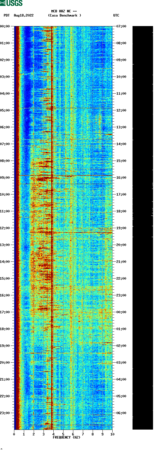Image resolution: width=155 pixels, height=452 pixels.
Task: Click the UTC axis label 08:00
Action: click(121, 43)
